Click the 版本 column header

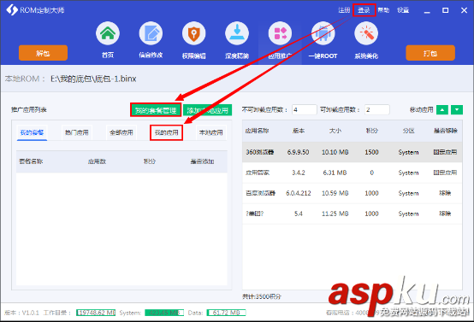(x=299, y=131)
